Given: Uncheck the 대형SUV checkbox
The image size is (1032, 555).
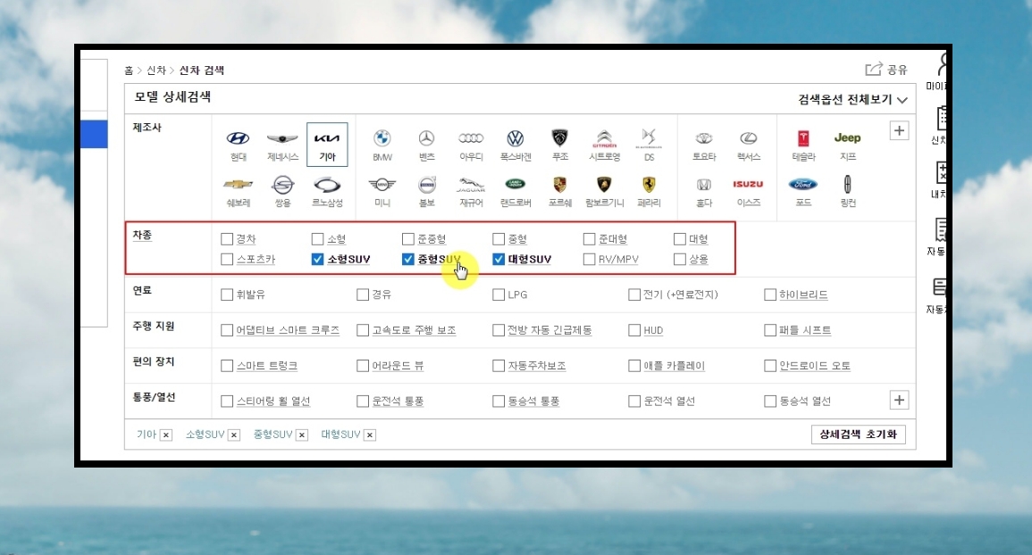Looking at the screenshot, I should [499, 259].
